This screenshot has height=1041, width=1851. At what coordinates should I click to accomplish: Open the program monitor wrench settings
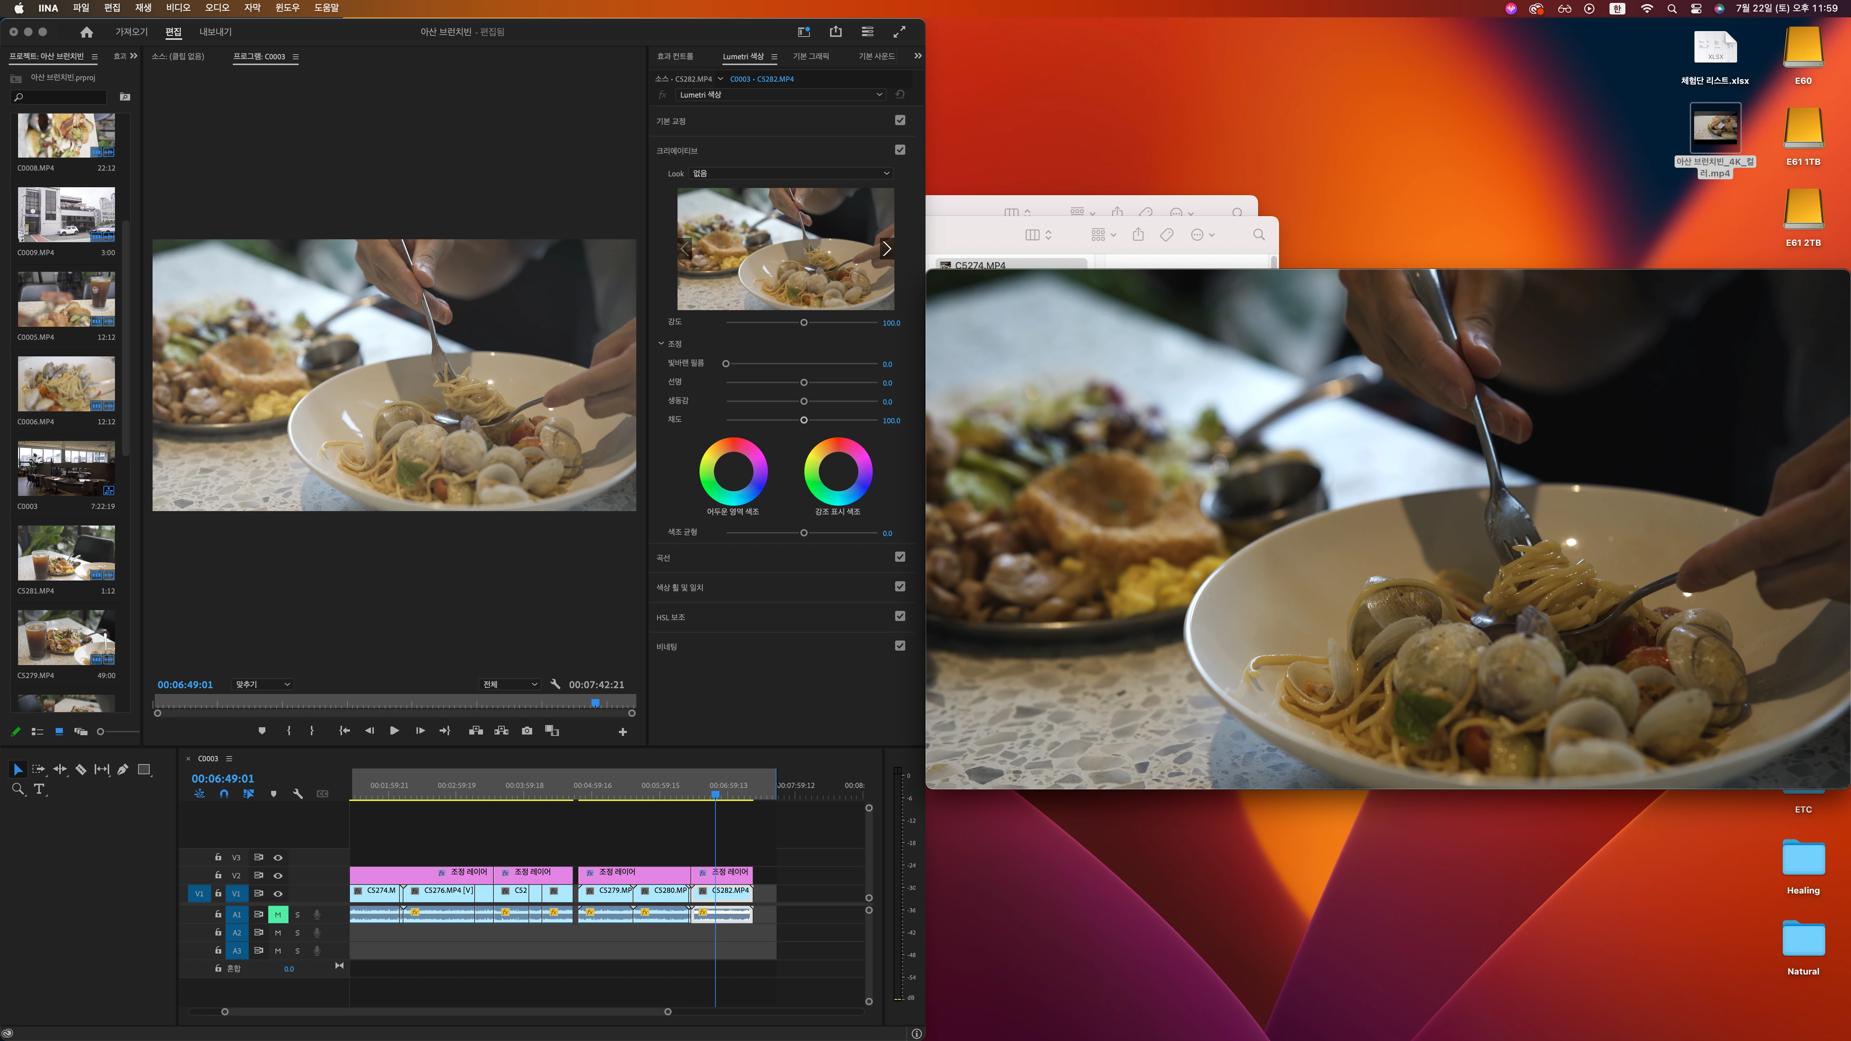coord(555,684)
